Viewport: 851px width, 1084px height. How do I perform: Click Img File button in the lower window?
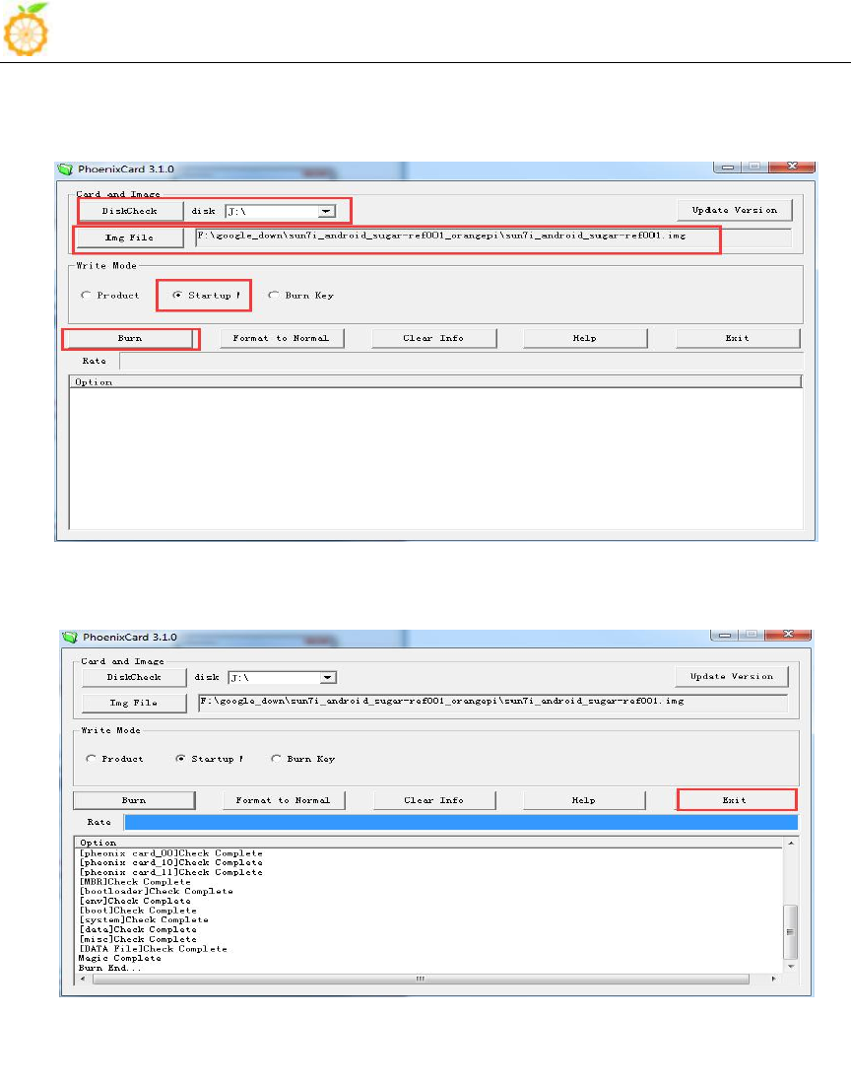pyautogui.click(x=134, y=703)
